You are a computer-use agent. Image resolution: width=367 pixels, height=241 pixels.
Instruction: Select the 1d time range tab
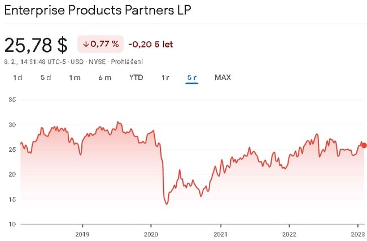18,77
